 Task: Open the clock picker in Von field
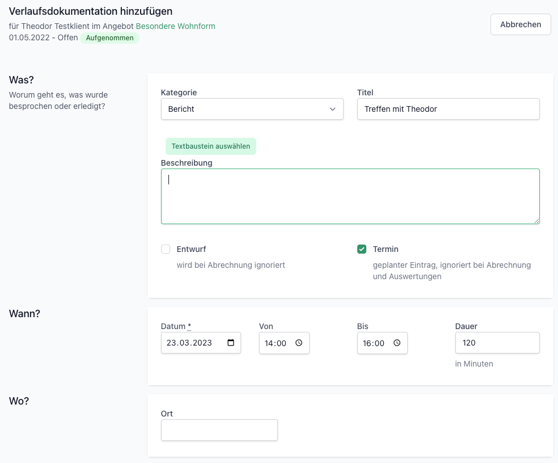[x=299, y=343]
